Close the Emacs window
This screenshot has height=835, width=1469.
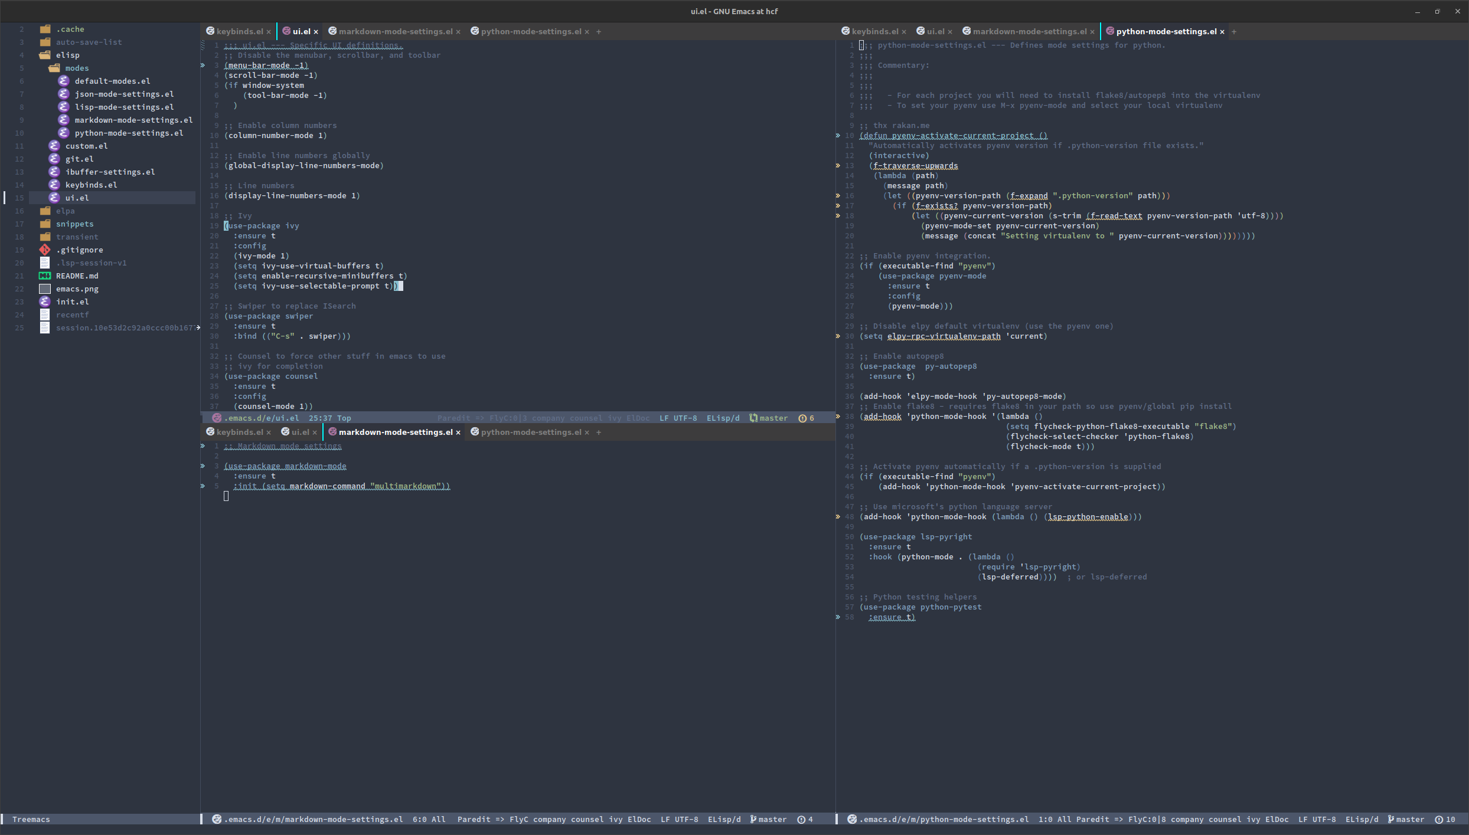click(1457, 11)
